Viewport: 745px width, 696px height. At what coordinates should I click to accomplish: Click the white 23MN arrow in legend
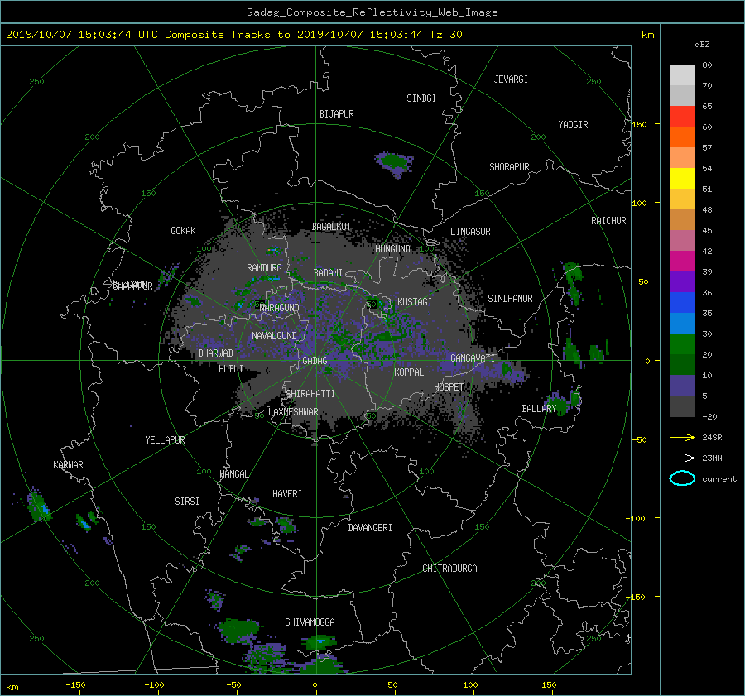(x=682, y=458)
